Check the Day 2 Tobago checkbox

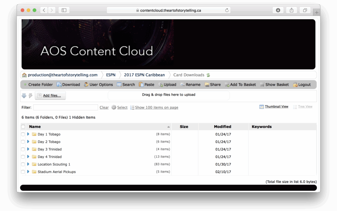23,142
